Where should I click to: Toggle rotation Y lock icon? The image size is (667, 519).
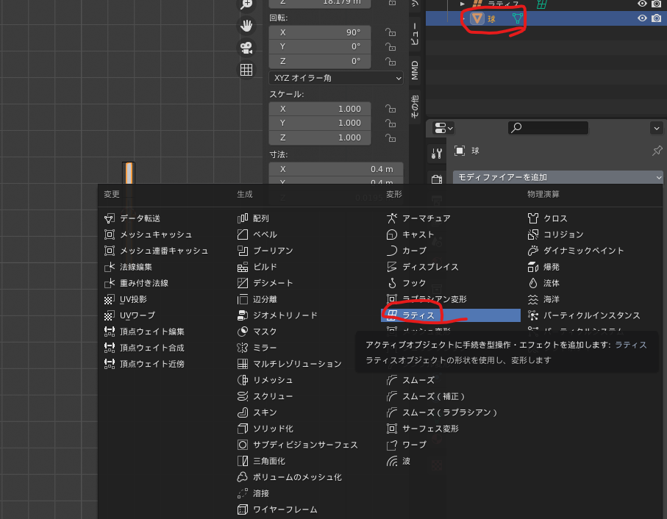(x=390, y=47)
